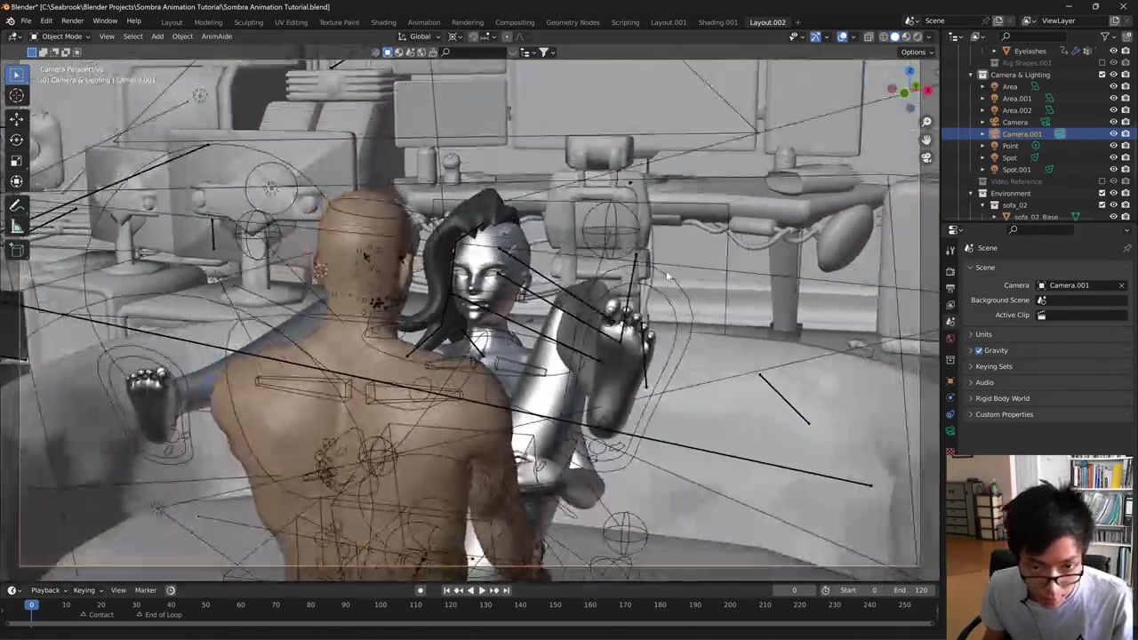This screenshot has height=640, width=1138.
Task: Open the Keying menu in the timeline
Action: pyautogui.click(x=84, y=590)
